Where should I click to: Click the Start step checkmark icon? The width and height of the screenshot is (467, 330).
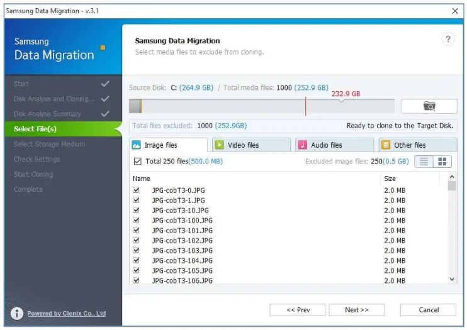(x=105, y=84)
